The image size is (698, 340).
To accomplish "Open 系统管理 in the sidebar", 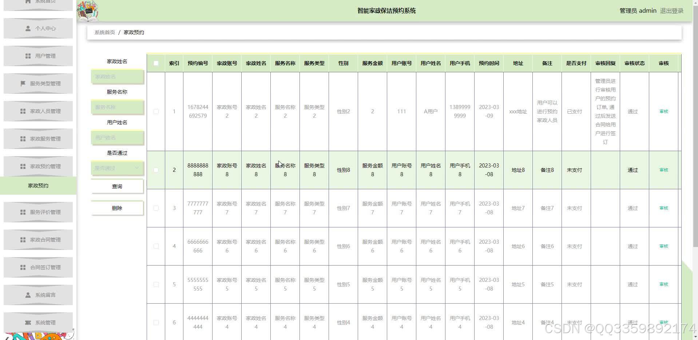I will pyautogui.click(x=38, y=323).
